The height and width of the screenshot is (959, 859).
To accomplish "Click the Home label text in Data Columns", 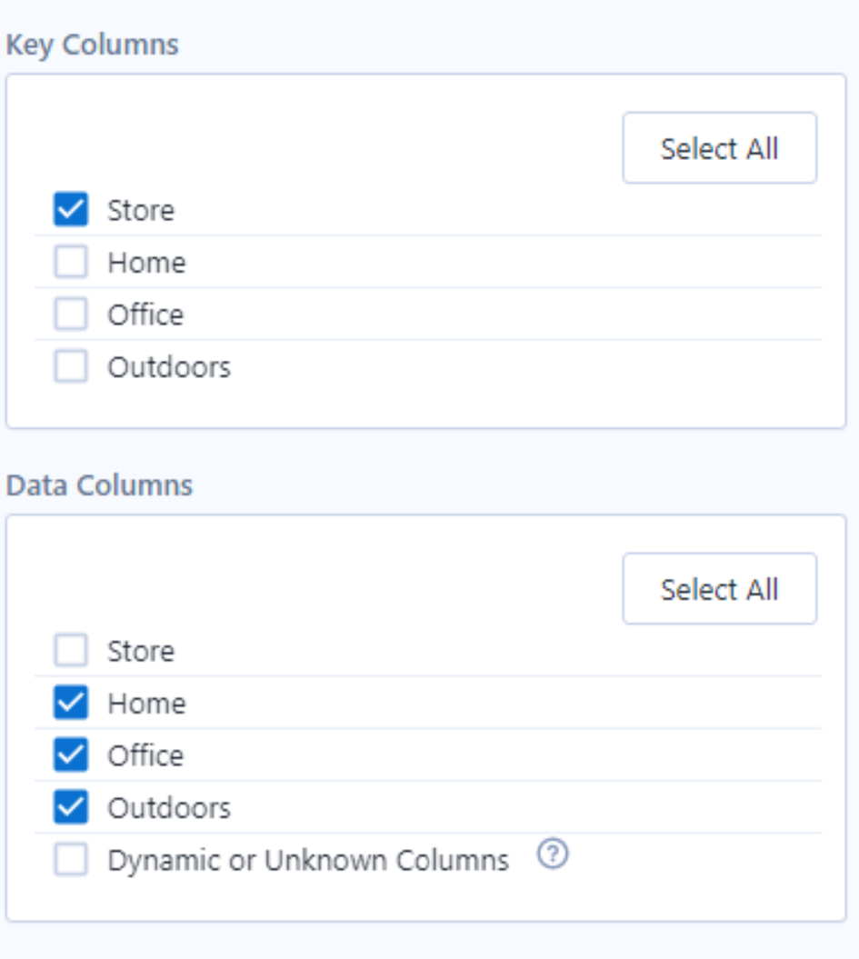I will tap(146, 704).
